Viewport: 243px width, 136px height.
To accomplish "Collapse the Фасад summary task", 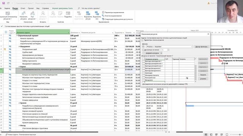I will [19, 125].
